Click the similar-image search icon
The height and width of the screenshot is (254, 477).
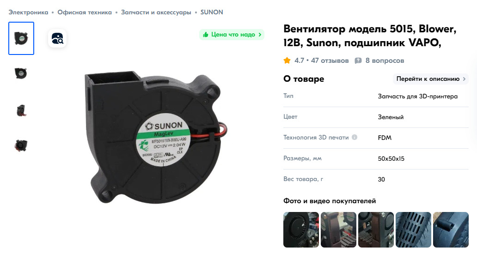[57, 39]
